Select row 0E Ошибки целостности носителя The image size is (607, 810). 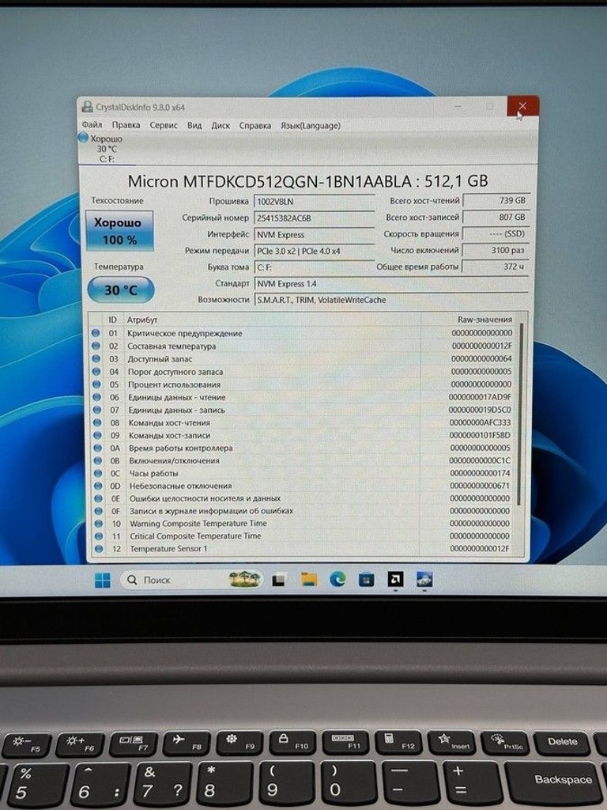pyautogui.click(x=304, y=498)
